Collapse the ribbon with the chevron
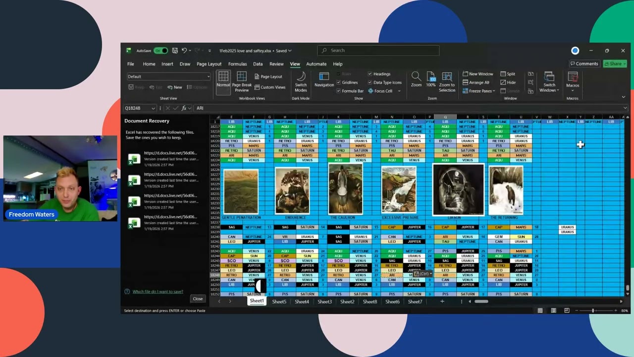Image resolution: width=634 pixels, height=357 pixels. tap(623, 97)
